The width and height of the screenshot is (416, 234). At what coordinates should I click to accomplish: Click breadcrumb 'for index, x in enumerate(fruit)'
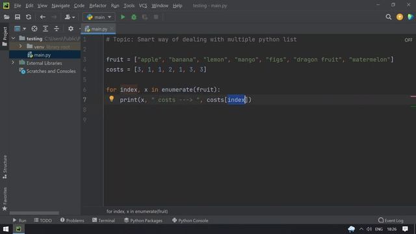point(137,211)
